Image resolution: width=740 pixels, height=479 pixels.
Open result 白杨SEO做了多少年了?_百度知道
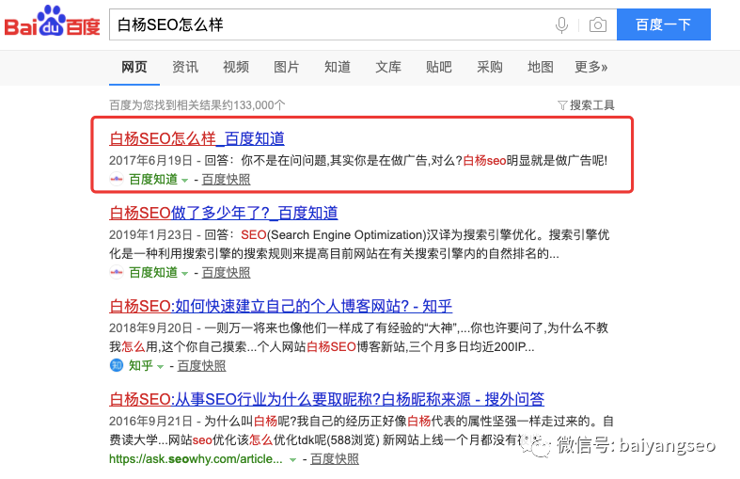pyautogui.click(x=223, y=213)
